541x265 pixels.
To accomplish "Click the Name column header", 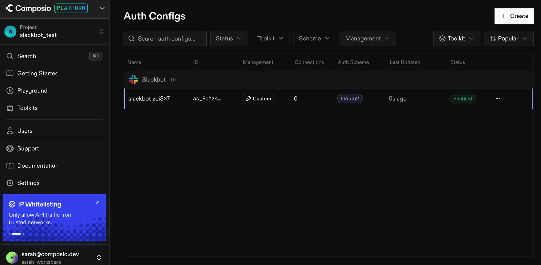I will coord(134,62).
